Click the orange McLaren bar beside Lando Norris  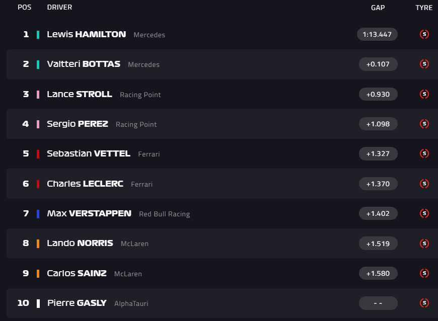38,244
